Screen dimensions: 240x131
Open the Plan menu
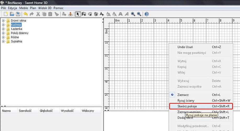(x=33, y=8)
